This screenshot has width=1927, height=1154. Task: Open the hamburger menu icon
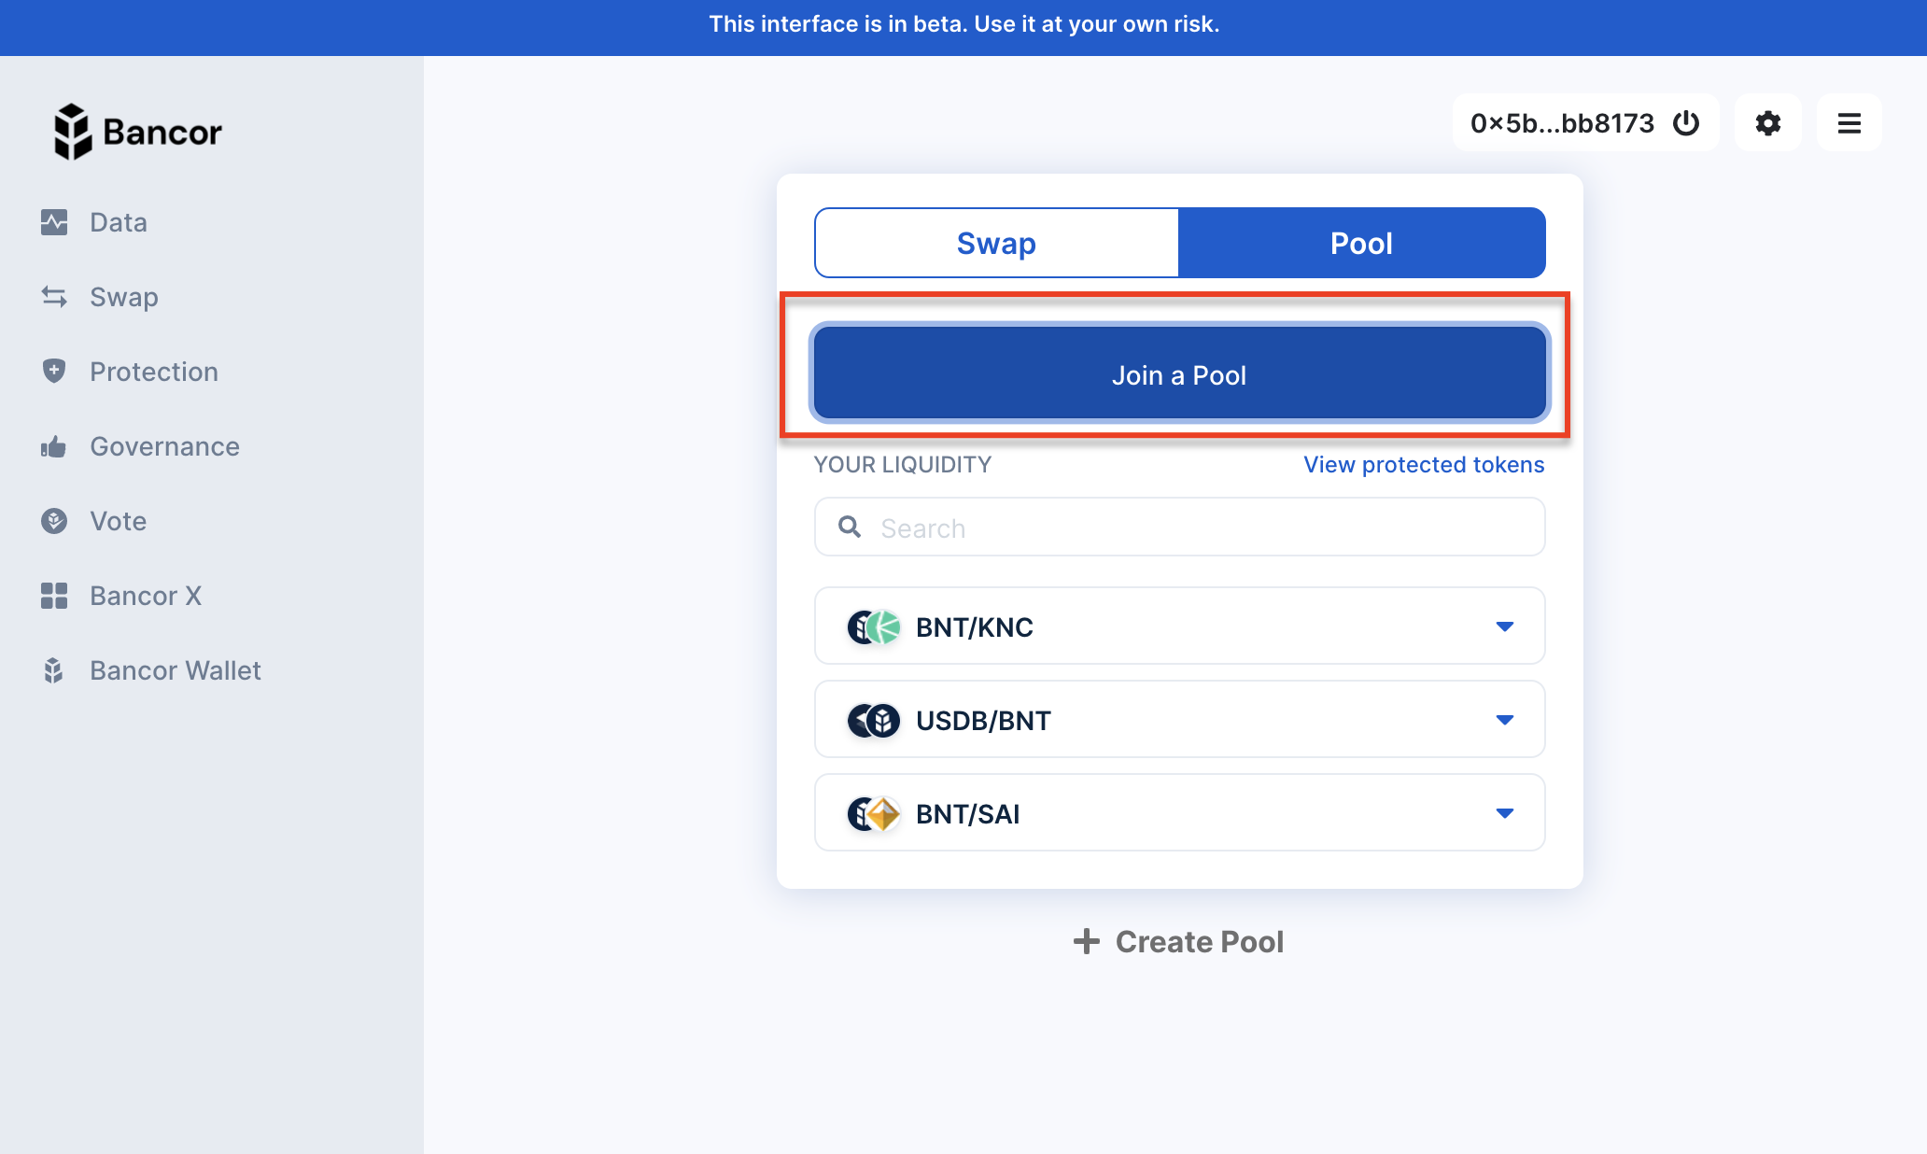pyautogui.click(x=1850, y=122)
